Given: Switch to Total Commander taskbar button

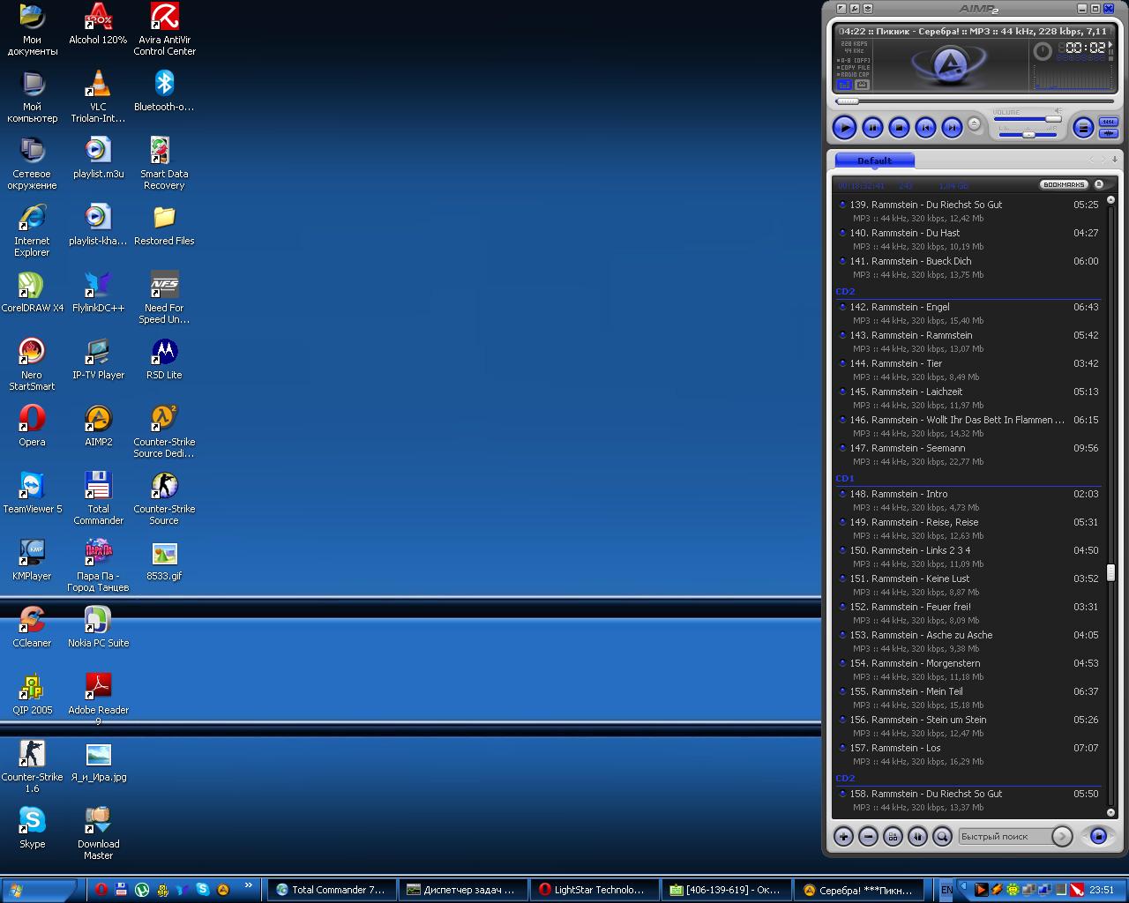Looking at the screenshot, I should 331,890.
